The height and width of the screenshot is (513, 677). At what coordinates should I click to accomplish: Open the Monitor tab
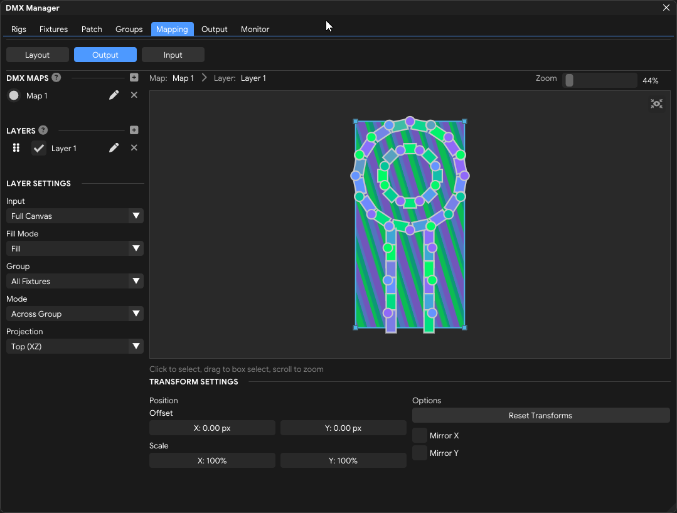[255, 29]
